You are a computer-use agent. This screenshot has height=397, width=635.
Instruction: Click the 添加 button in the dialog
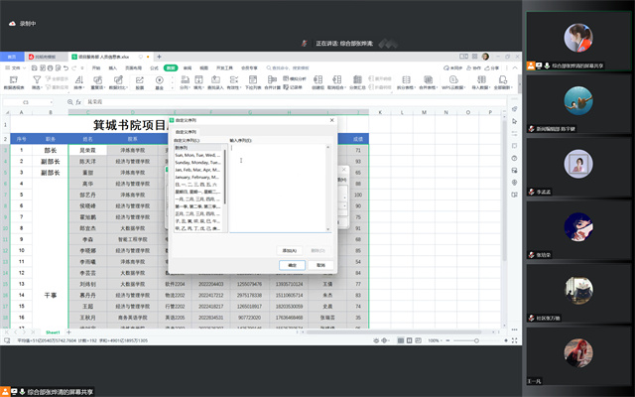coord(293,251)
